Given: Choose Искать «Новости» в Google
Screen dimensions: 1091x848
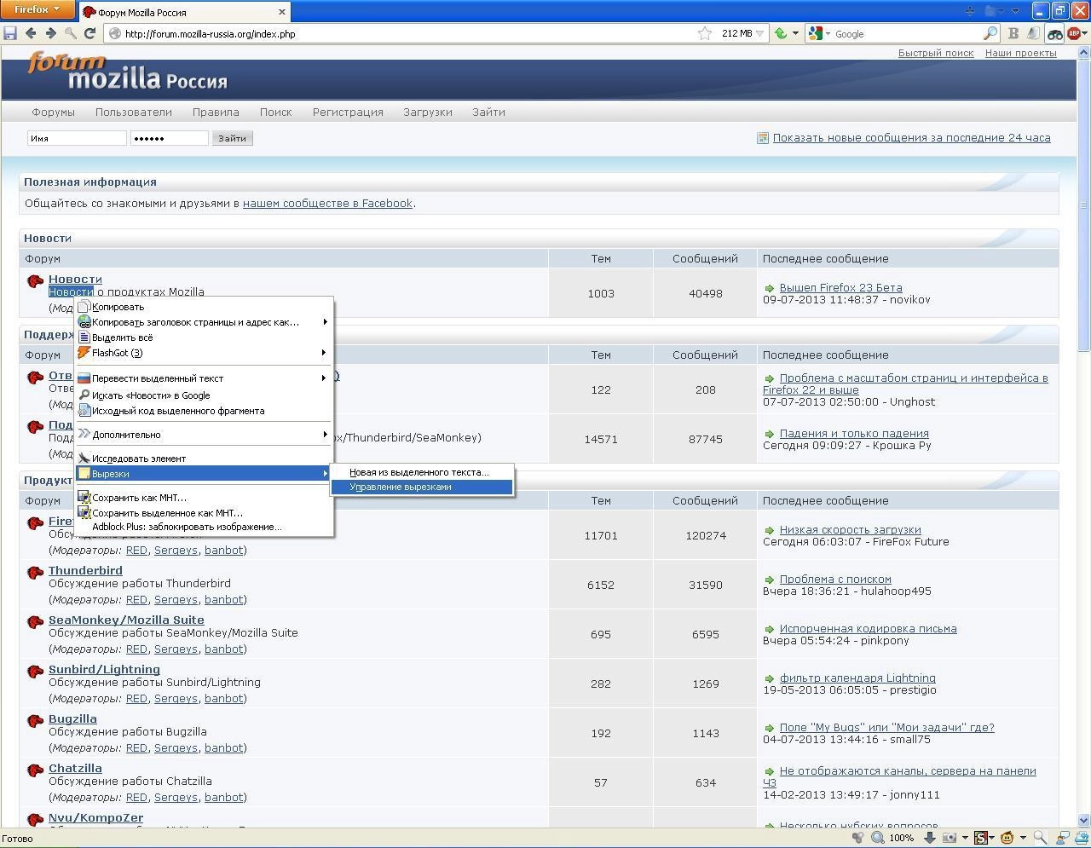Looking at the screenshot, I should pyautogui.click(x=204, y=395).
